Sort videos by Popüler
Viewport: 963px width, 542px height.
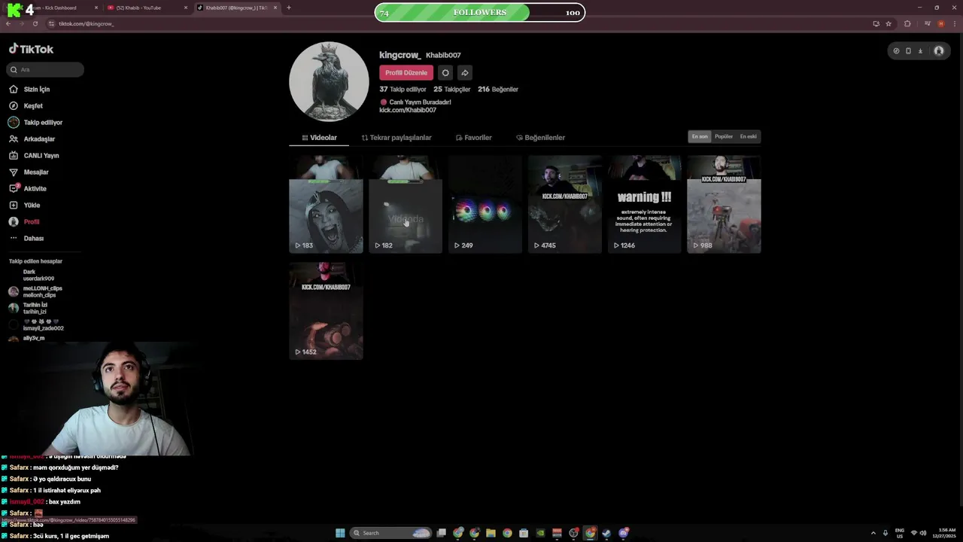tap(724, 136)
